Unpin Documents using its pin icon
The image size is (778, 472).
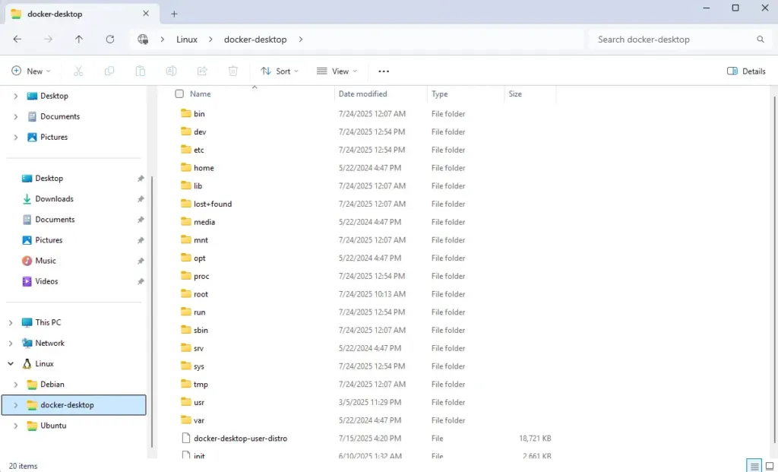click(x=141, y=220)
